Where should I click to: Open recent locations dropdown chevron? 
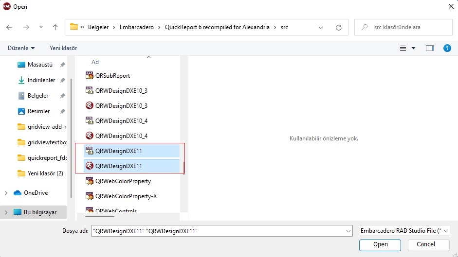pyautogui.click(x=41, y=27)
